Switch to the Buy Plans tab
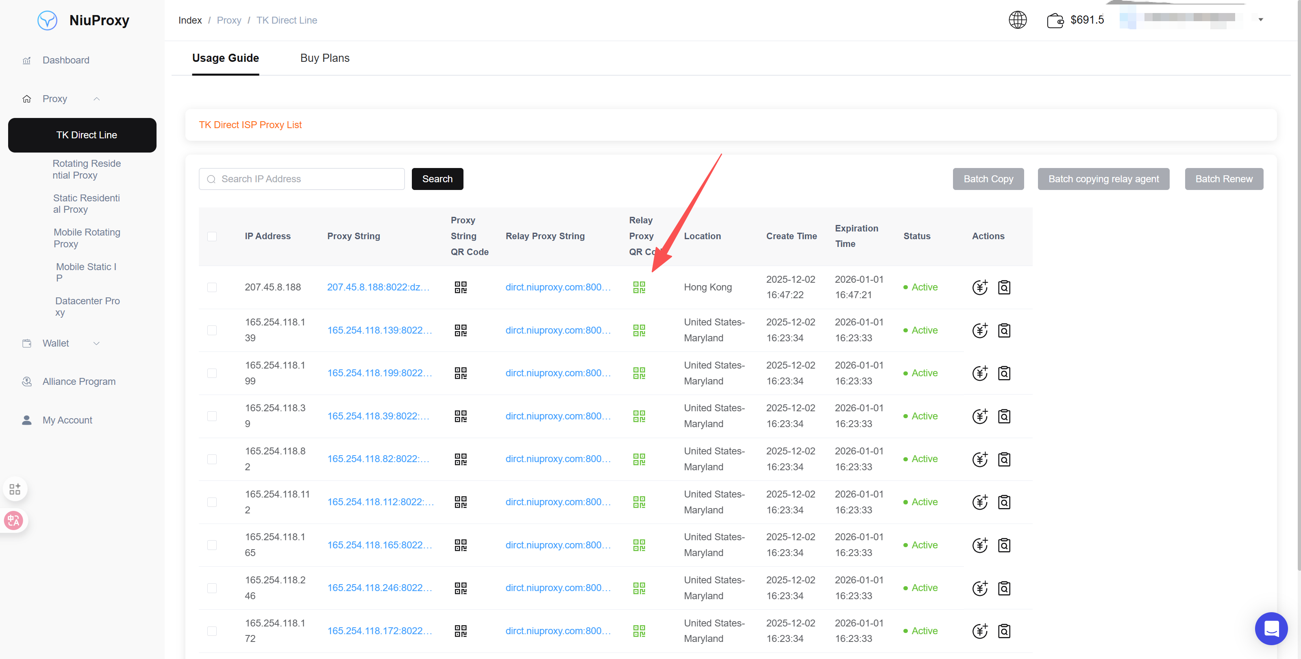This screenshot has width=1301, height=659. 325,58
